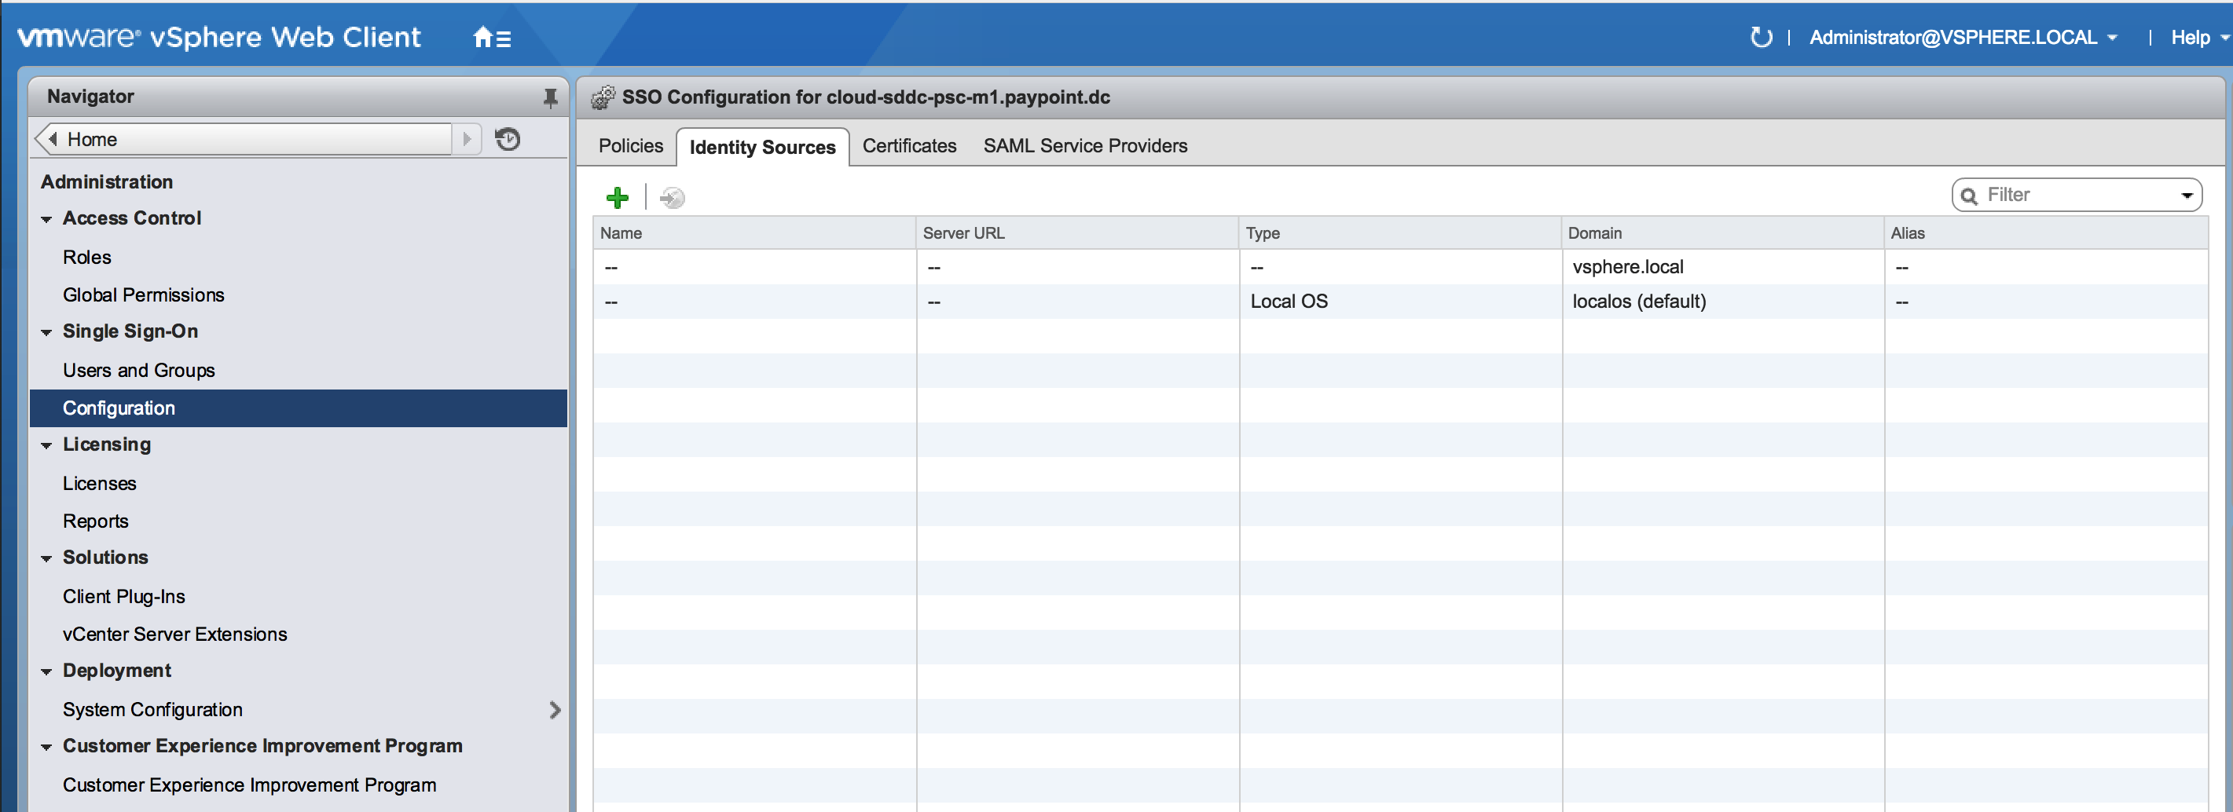
Task: Collapse the Single Sign-On section
Action: [47, 332]
